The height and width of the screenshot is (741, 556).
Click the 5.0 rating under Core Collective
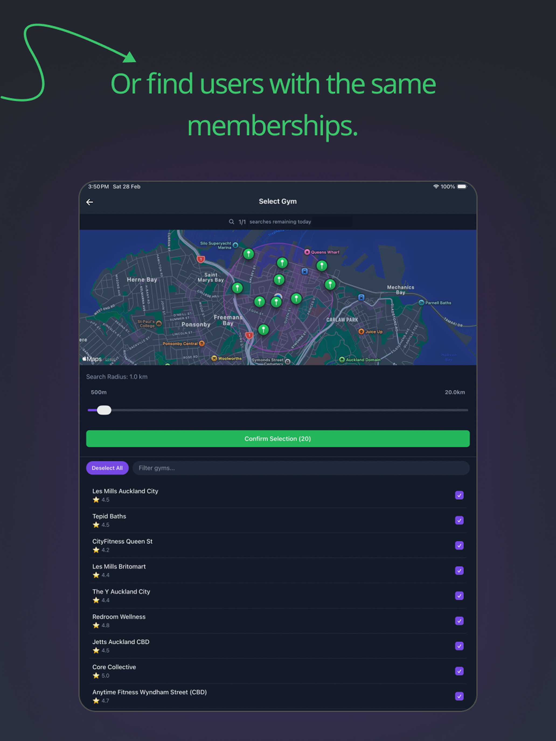pos(106,676)
